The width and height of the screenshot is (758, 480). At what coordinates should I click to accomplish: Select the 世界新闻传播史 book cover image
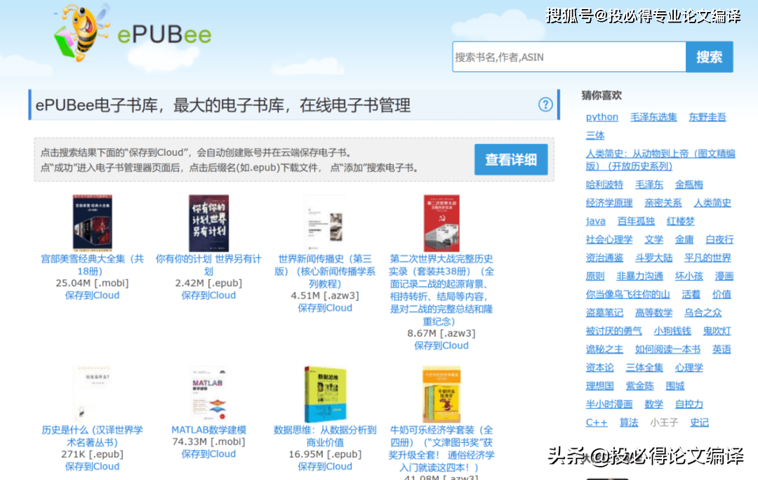[x=325, y=223]
